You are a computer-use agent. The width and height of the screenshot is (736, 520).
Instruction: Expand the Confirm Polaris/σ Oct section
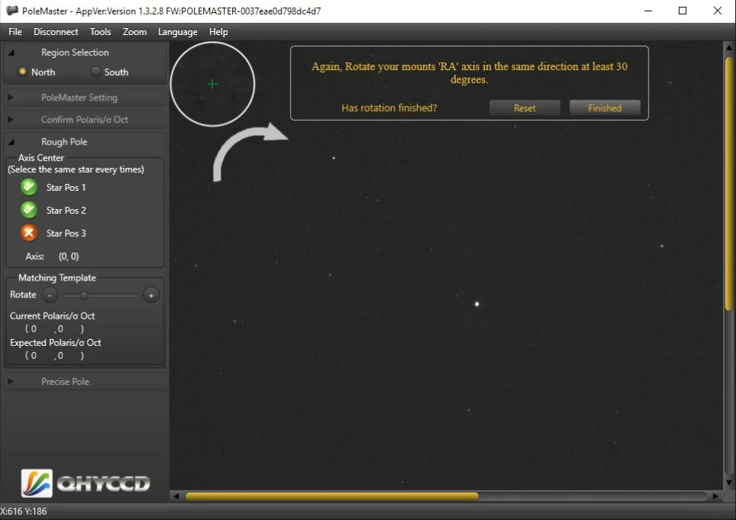coord(11,119)
